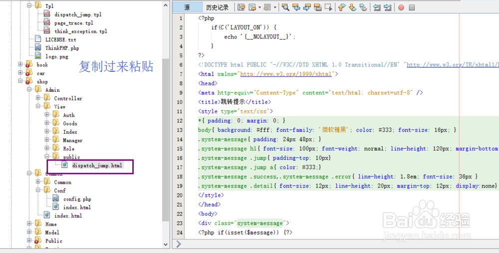Expand the Role folder
499x253 pixels.
[47, 148]
